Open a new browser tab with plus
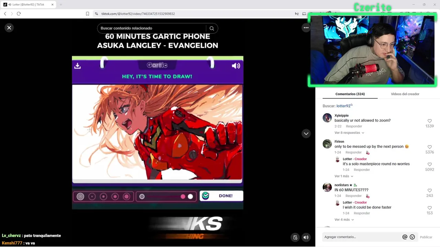 coord(61,4)
